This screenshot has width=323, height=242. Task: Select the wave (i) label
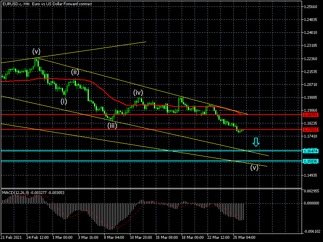tap(64, 101)
